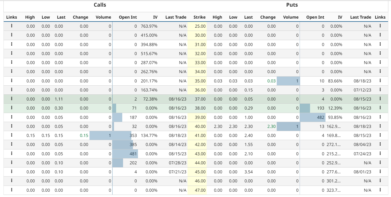Screen dimensions: 391x197
Task: Open calls links menu for strike 25.00
Action: (12, 26)
